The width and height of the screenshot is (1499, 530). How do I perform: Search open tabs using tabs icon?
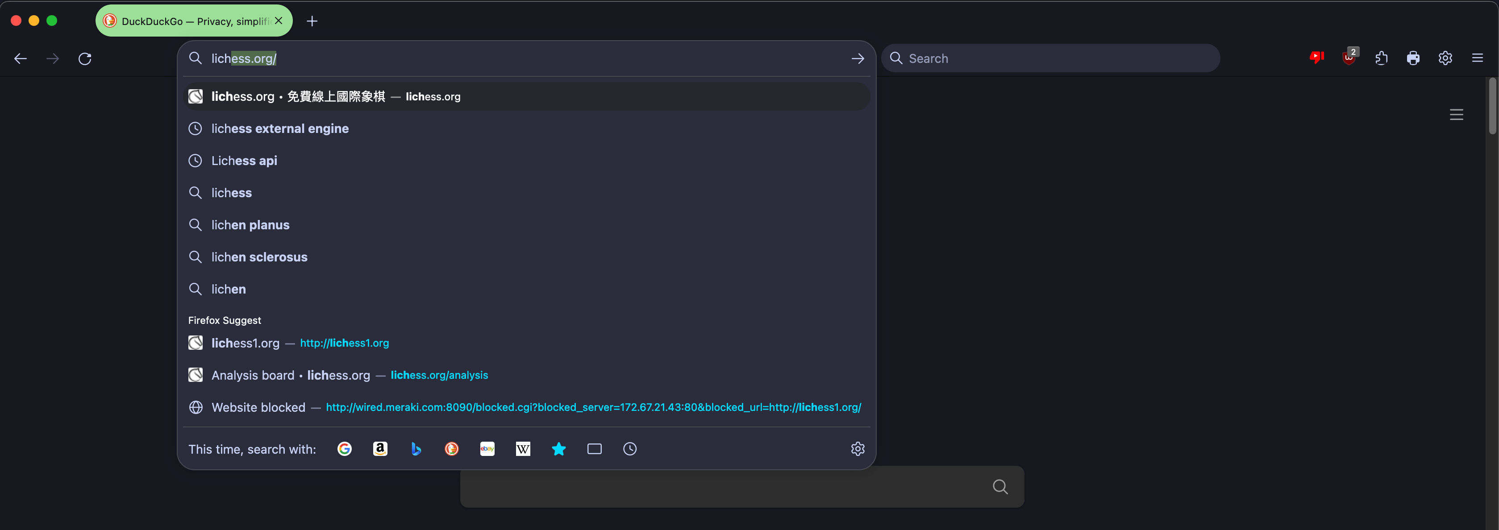(x=594, y=448)
